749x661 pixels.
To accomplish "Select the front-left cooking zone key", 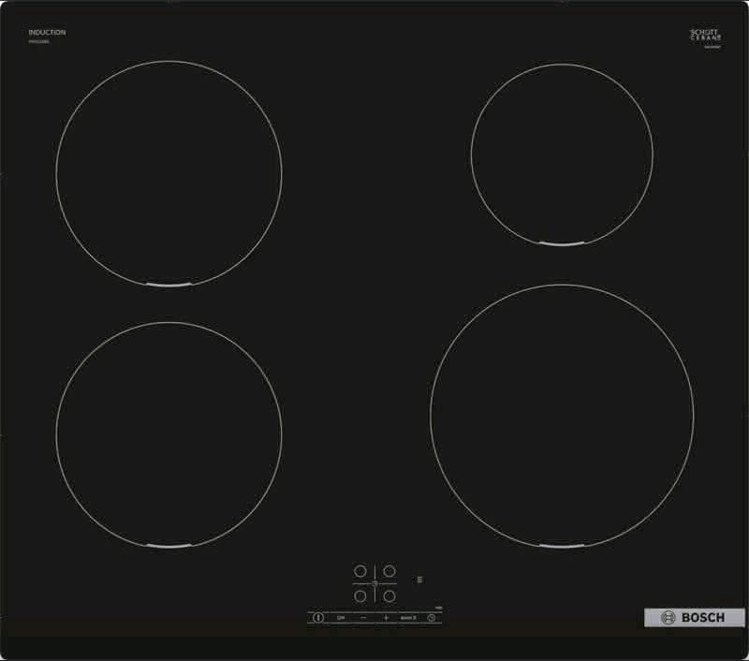I will [x=360, y=596].
